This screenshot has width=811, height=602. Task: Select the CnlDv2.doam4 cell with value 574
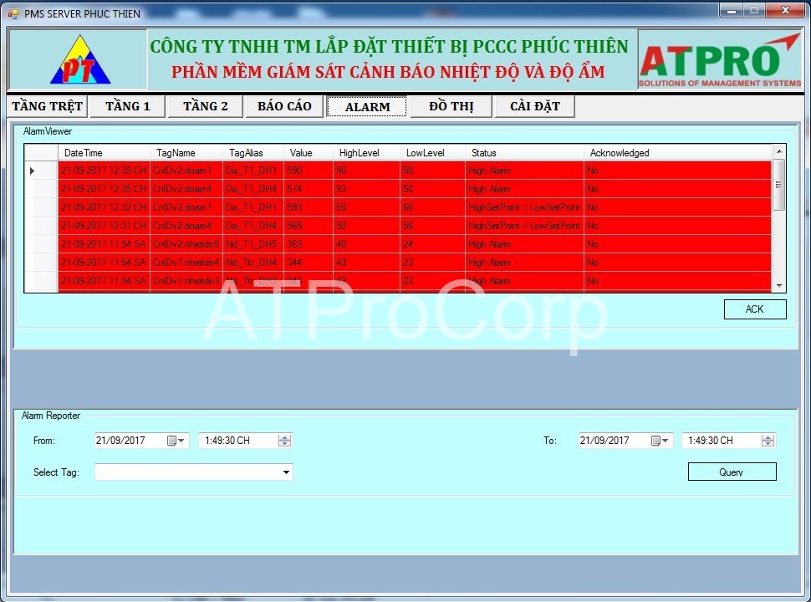[x=186, y=189]
